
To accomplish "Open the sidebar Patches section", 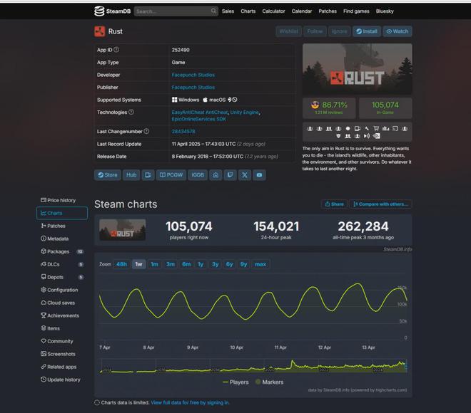I will tap(61, 226).
